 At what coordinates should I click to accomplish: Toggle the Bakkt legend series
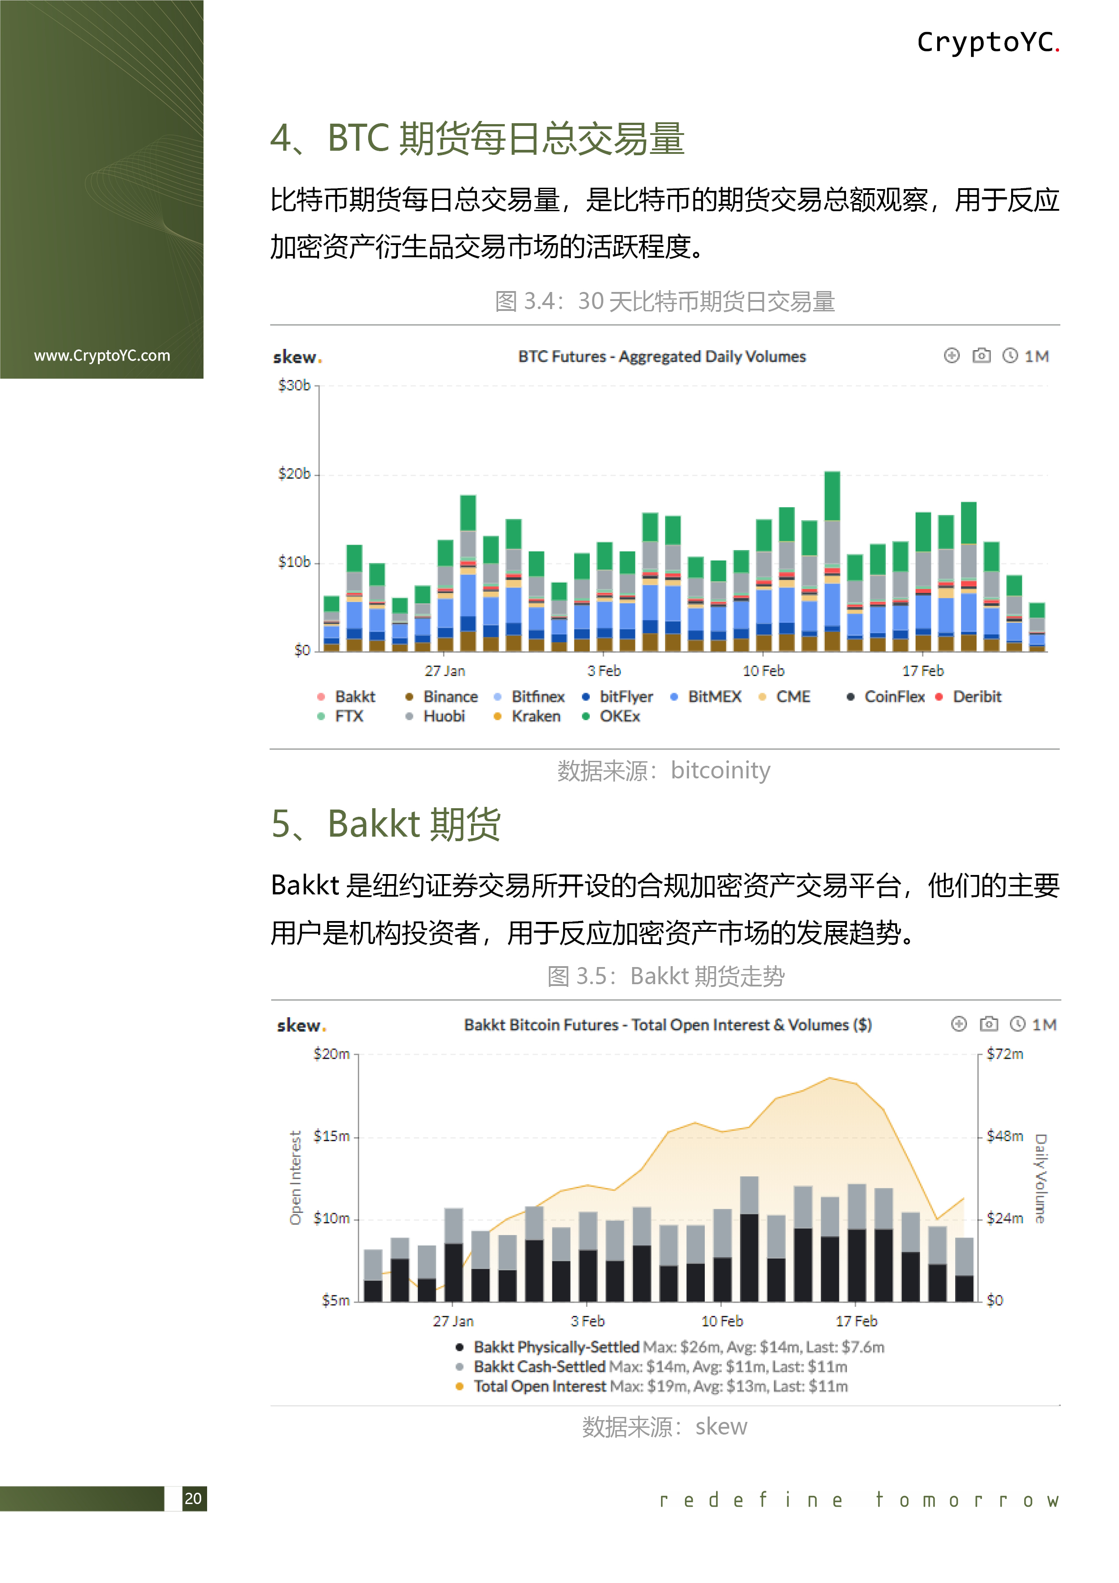[x=347, y=696]
